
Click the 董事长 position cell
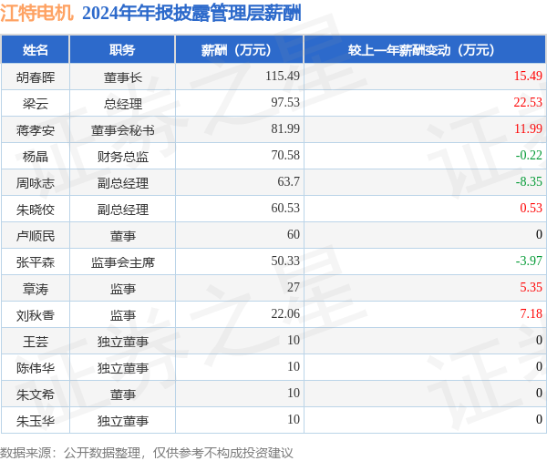tap(123, 77)
